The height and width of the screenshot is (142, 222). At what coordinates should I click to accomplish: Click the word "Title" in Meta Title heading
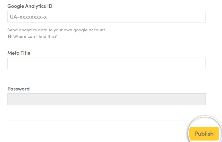click(25, 53)
